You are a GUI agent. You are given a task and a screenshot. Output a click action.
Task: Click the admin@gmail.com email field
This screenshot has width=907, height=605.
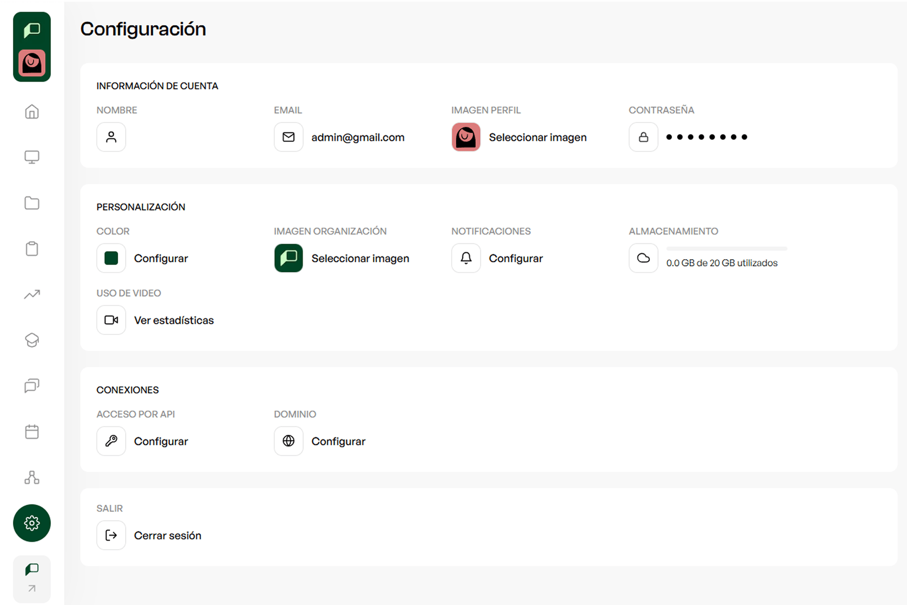tap(357, 137)
